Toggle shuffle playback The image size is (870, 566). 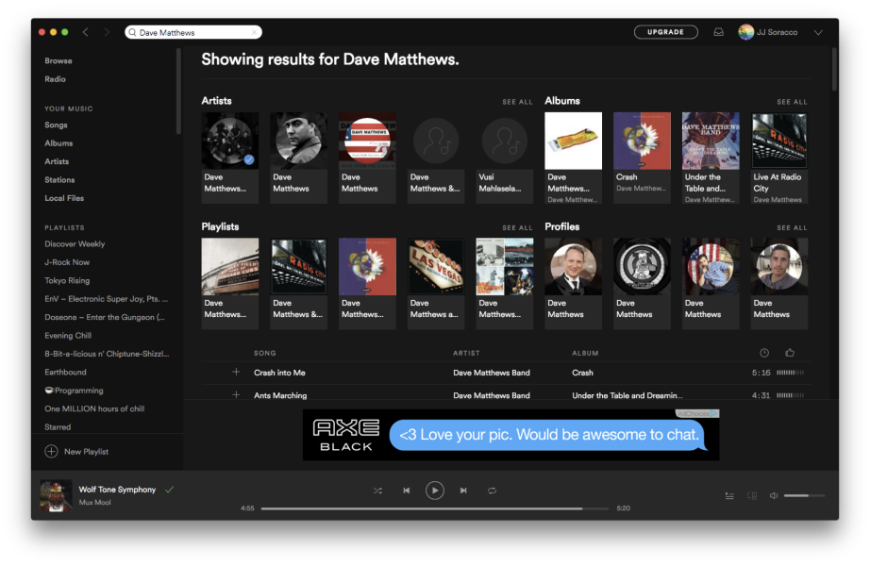click(377, 491)
